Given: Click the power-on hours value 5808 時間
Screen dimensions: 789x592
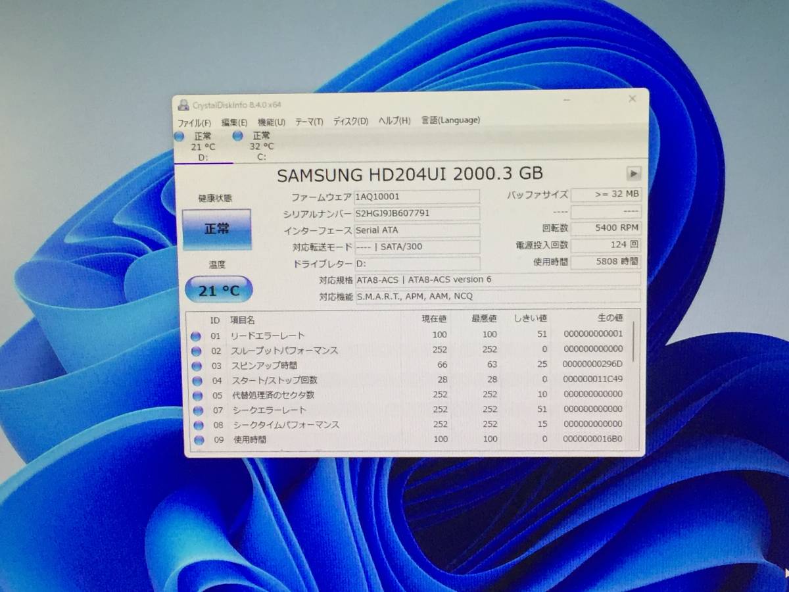Looking at the screenshot, I should 606,262.
